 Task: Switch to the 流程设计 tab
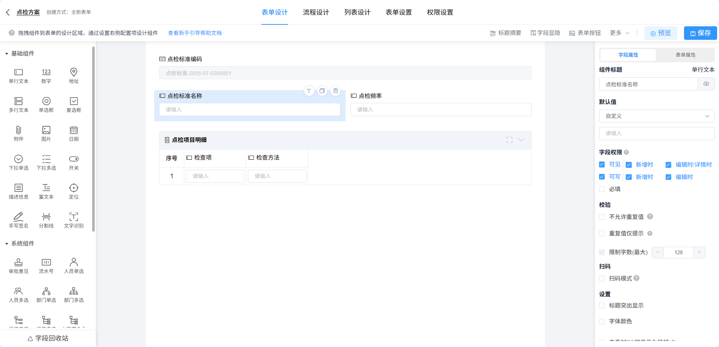pyautogui.click(x=316, y=12)
